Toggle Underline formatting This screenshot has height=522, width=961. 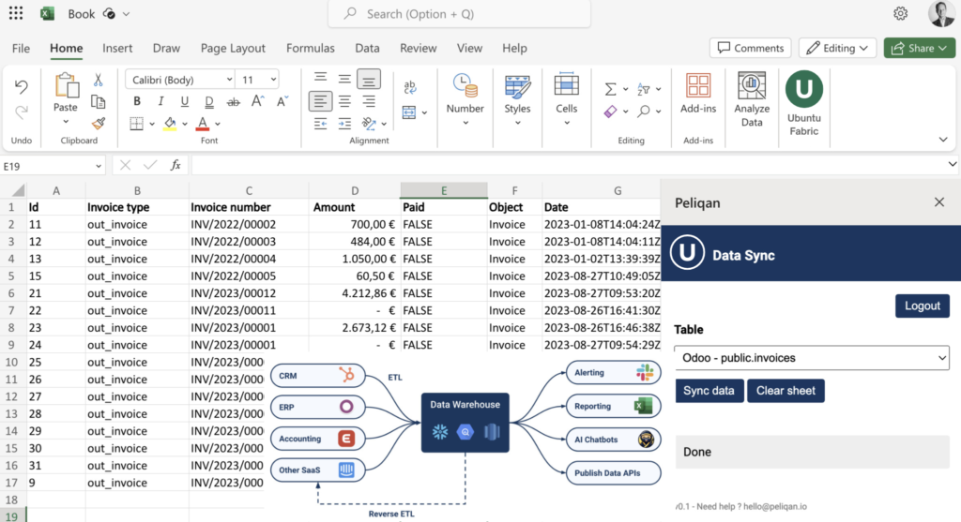(185, 101)
